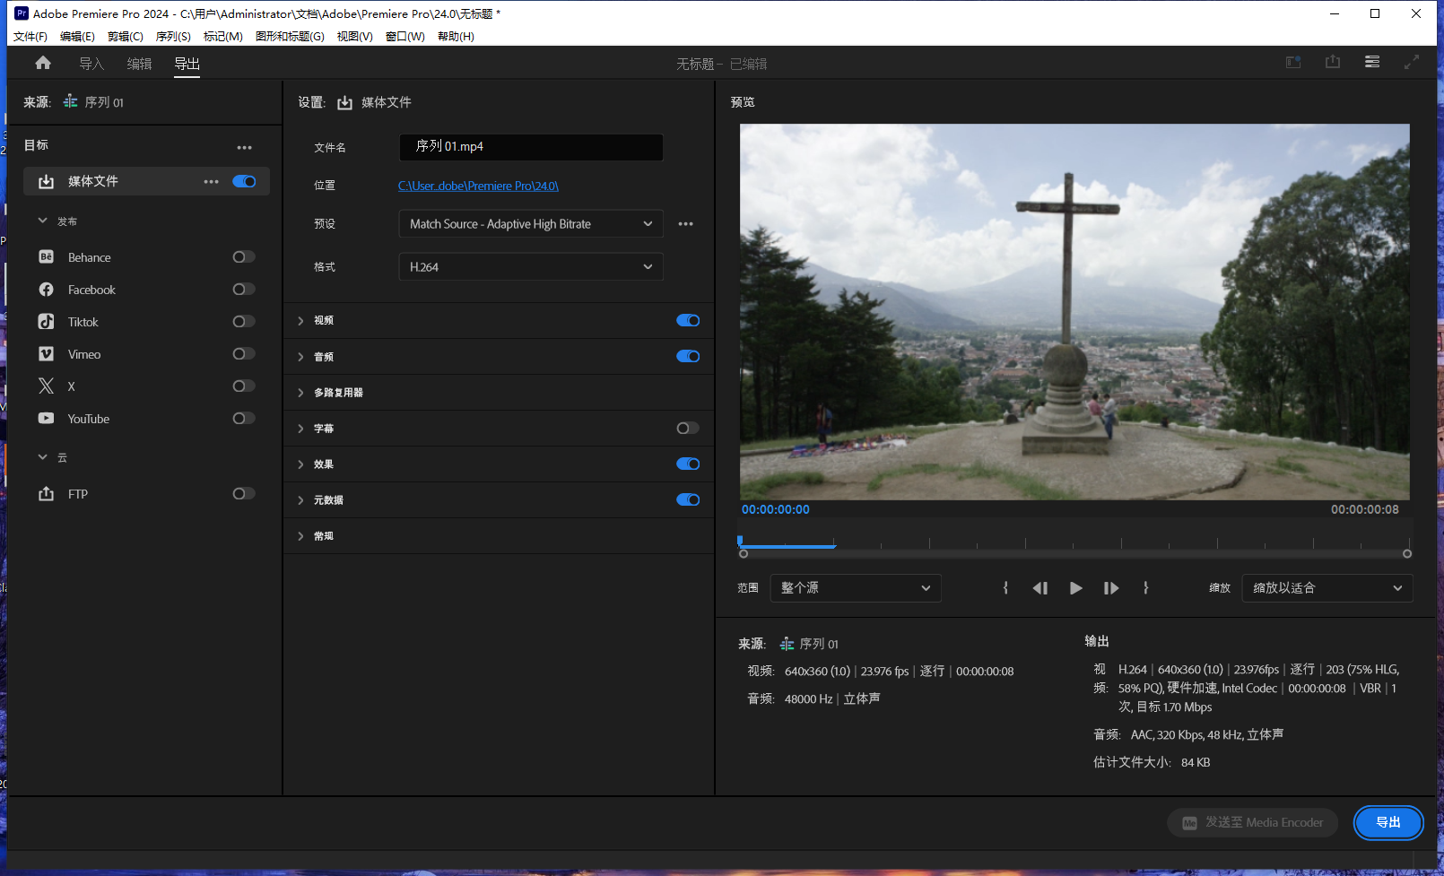Click the FTP upload icon under 云

(x=46, y=493)
